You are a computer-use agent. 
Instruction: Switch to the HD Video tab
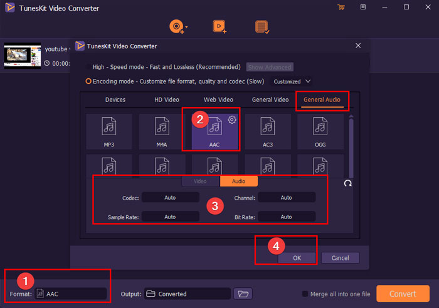coord(167,100)
